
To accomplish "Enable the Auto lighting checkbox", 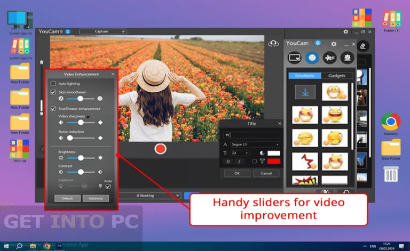I will click(x=53, y=84).
